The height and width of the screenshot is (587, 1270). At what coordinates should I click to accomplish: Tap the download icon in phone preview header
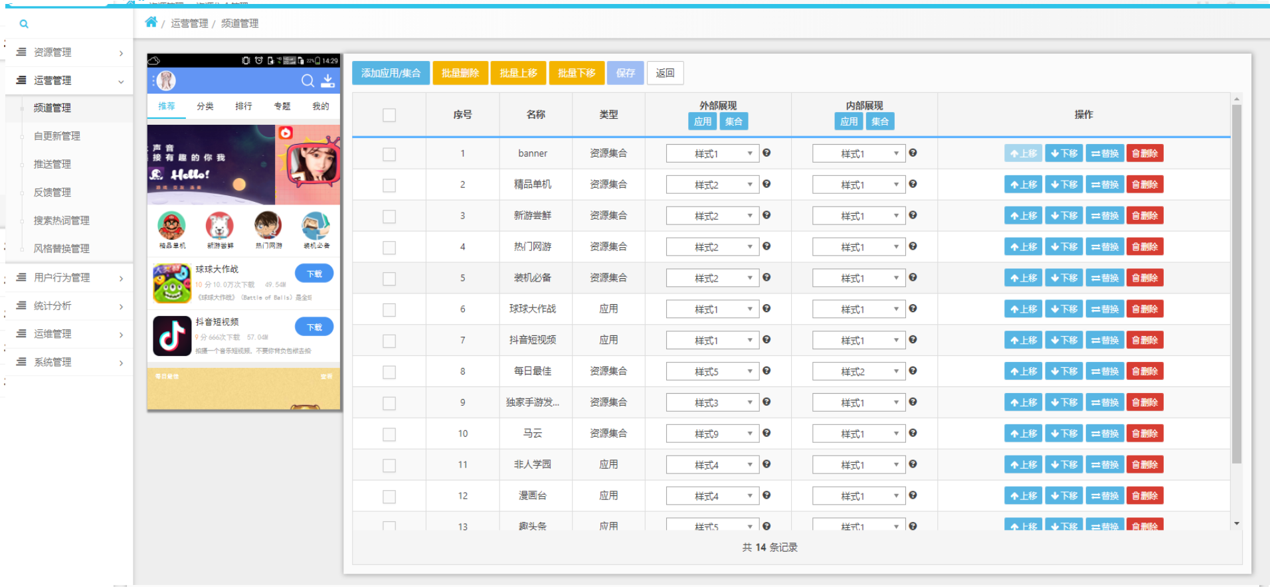point(328,81)
